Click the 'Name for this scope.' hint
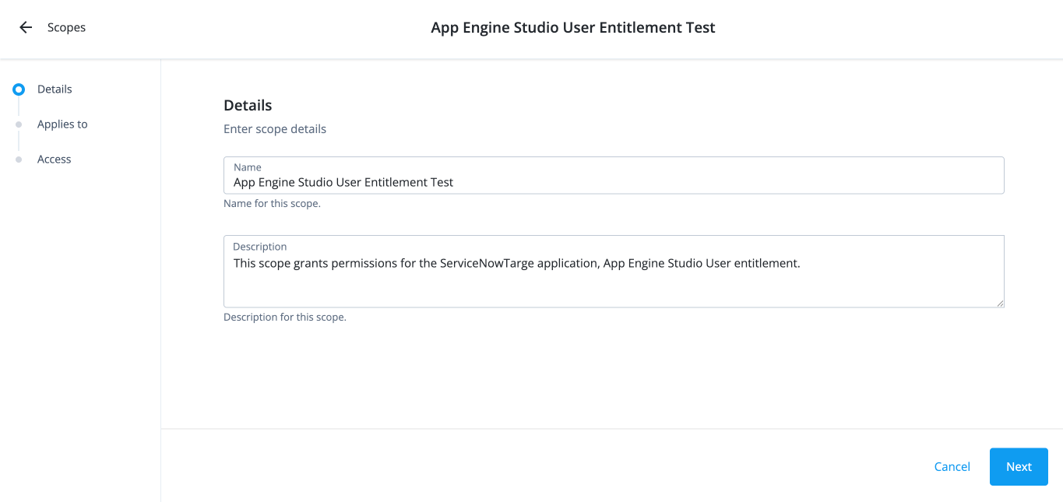The image size is (1063, 502). click(x=272, y=203)
